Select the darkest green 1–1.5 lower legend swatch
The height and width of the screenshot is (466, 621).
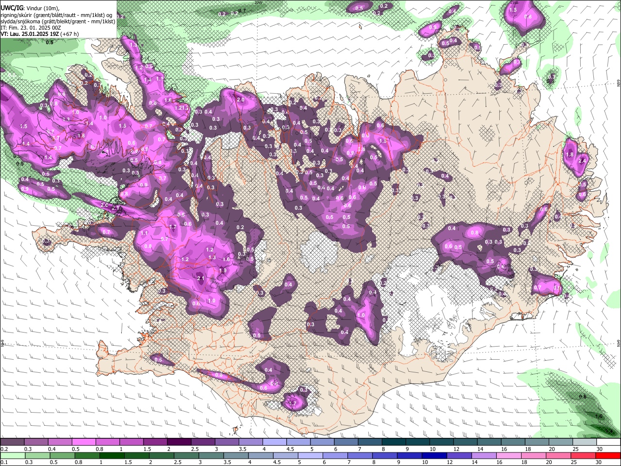[113, 455]
